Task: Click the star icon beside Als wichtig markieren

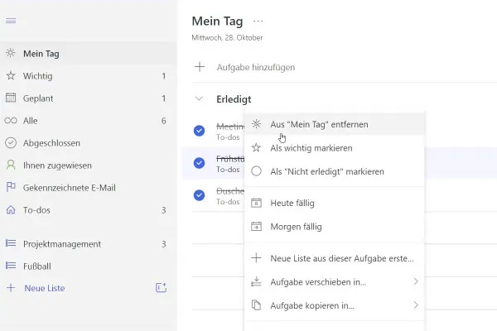Action: pyautogui.click(x=256, y=147)
